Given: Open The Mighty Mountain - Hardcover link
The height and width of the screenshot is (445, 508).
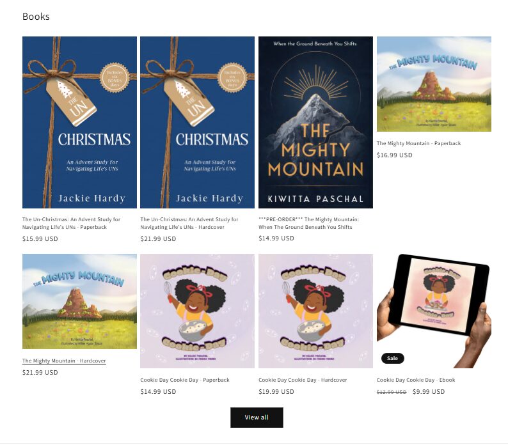Looking at the screenshot, I should (64, 361).
